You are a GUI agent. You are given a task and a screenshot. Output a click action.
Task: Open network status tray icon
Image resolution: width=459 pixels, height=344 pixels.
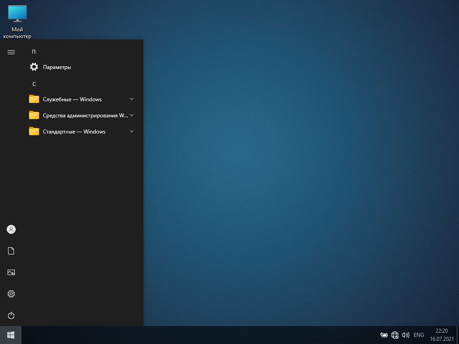coord(395,335)
